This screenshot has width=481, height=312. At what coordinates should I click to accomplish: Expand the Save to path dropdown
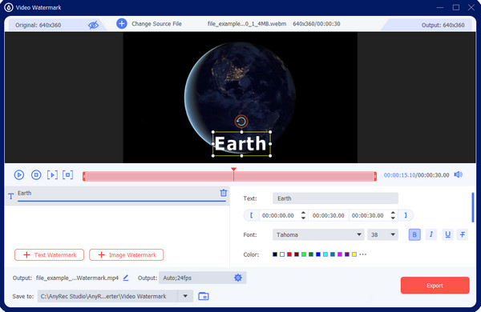pyautogui.click(x=185, y=296)
